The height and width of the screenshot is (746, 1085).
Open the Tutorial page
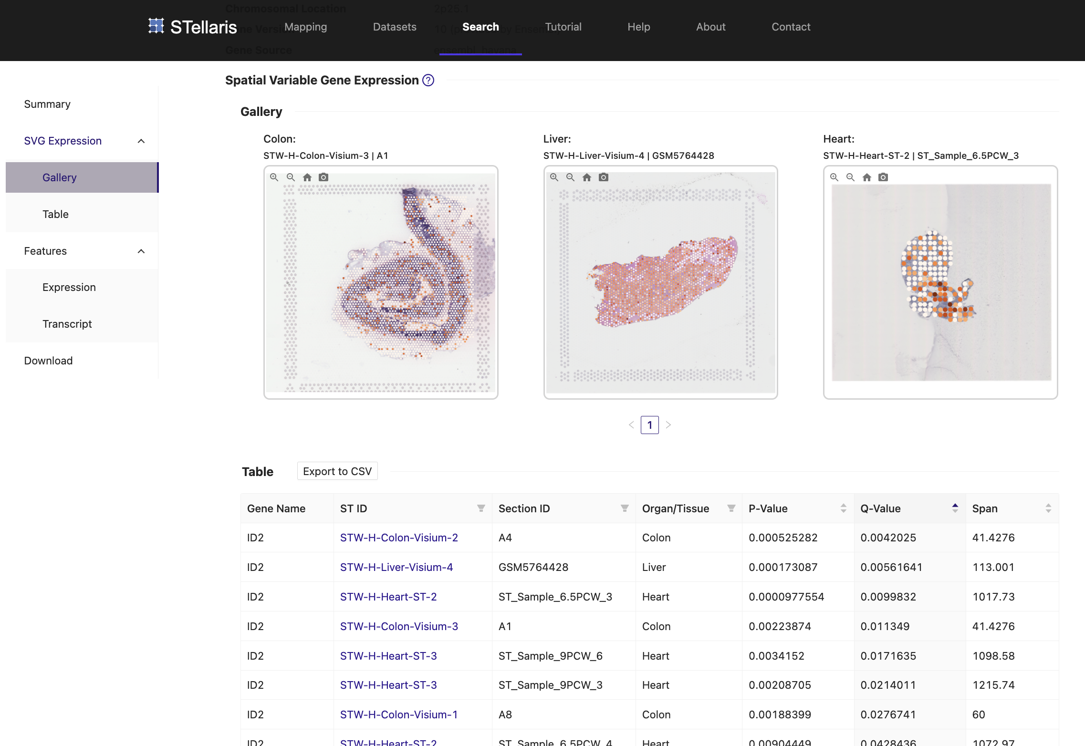point(563,27)
